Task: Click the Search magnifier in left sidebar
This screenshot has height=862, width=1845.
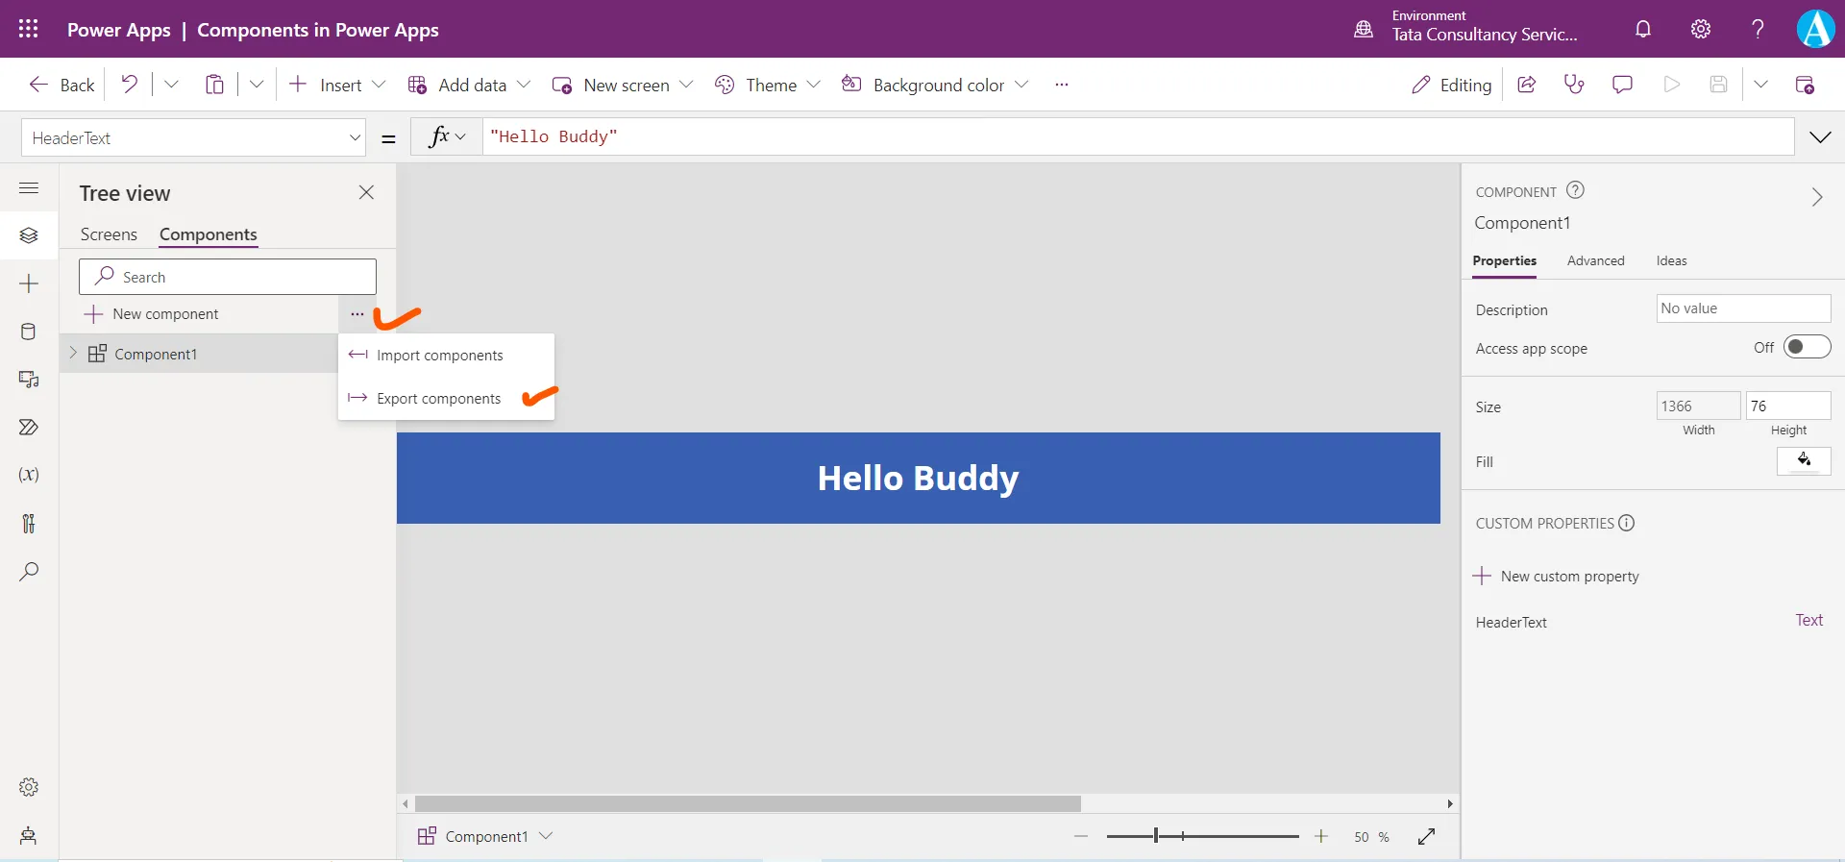Action: pos(29,572)
